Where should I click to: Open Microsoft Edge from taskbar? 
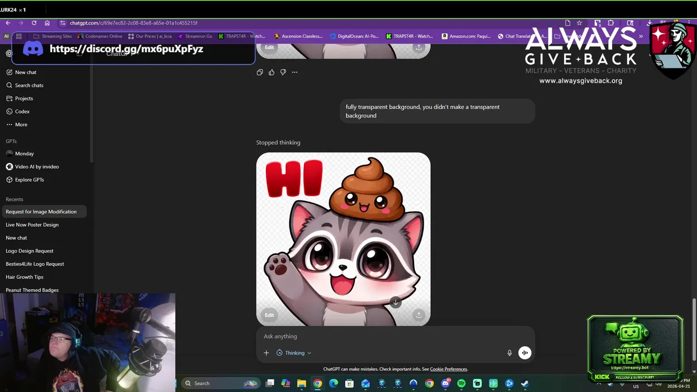point(334,383)
